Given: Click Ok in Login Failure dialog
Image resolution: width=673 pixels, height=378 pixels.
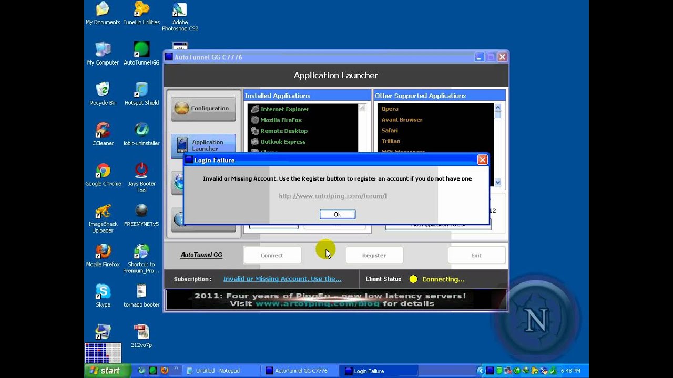Looking at the screenshot, I should coord(338,214).
